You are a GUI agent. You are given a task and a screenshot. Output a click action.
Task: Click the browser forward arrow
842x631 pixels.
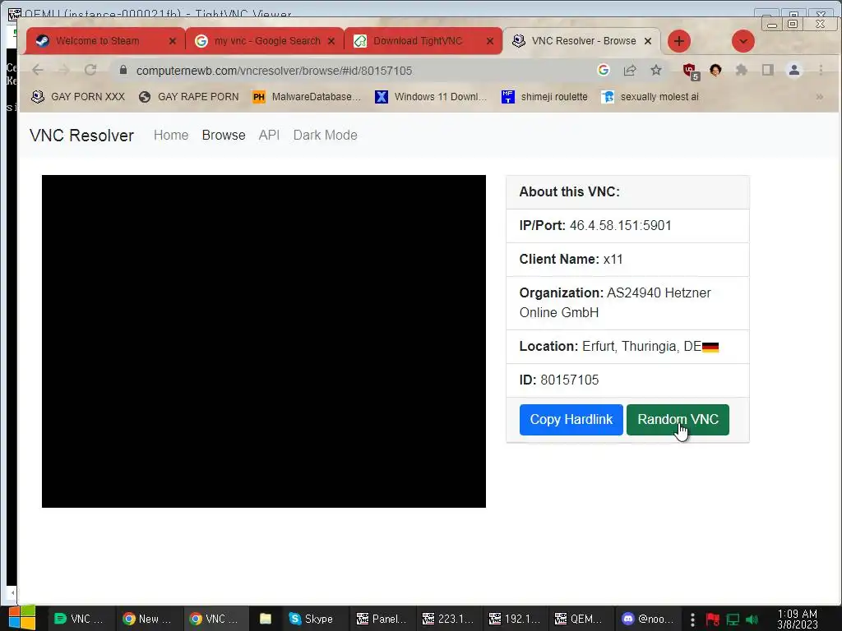point(64,71)
